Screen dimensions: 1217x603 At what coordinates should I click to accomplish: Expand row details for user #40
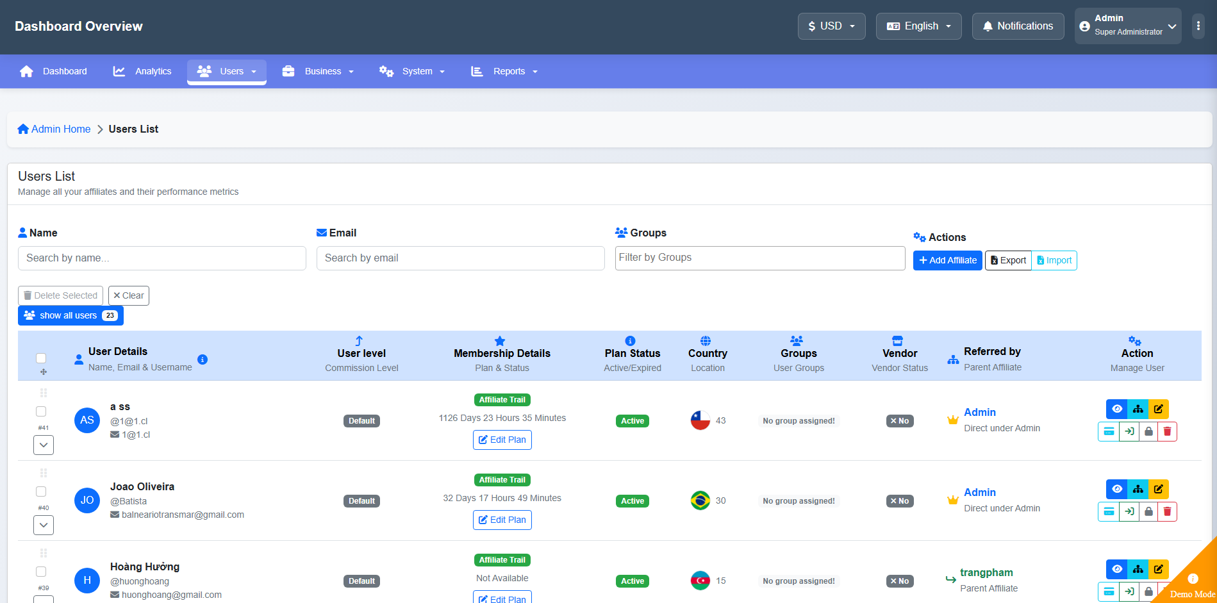(44, 525)
